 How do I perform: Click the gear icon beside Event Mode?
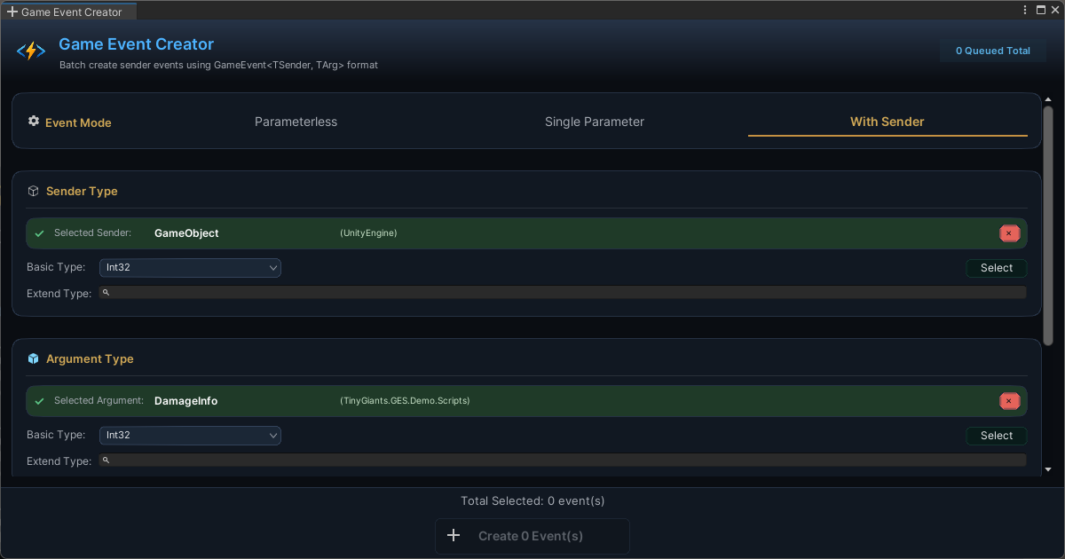[x=34, y=121]
